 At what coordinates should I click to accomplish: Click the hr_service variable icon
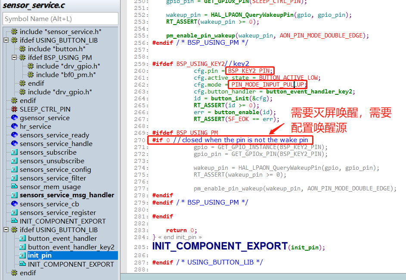click(x=15, y=126)
